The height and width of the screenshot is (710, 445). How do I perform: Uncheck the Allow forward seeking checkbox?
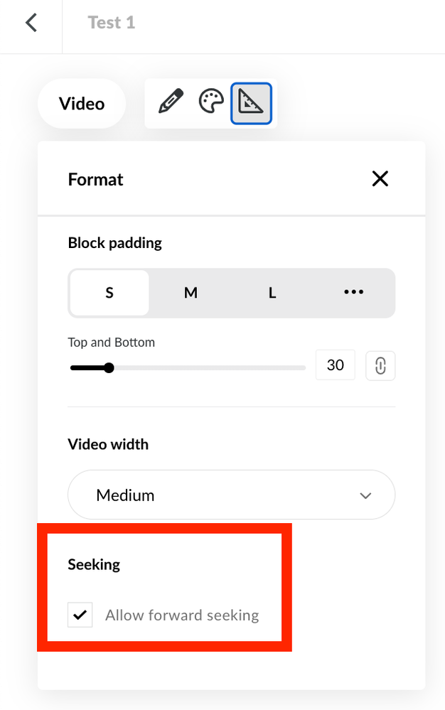click(x=80, y=615)
